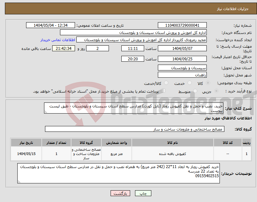Click the item name cell کفپوش بافته شده
Screen dimensions: 257x202
(173, 154)
